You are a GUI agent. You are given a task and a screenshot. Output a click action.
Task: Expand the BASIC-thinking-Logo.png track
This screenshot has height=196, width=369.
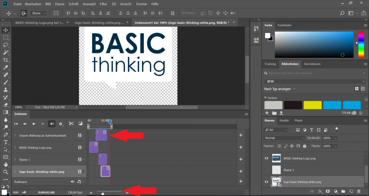(15, 147)
